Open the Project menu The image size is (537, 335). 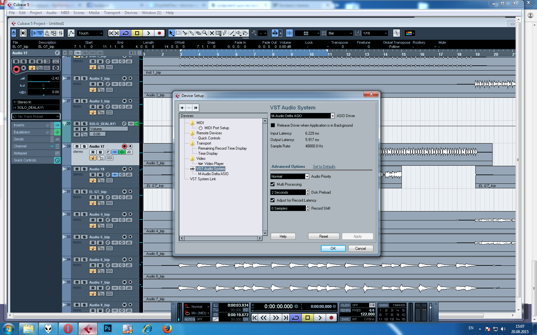[36, 13]
